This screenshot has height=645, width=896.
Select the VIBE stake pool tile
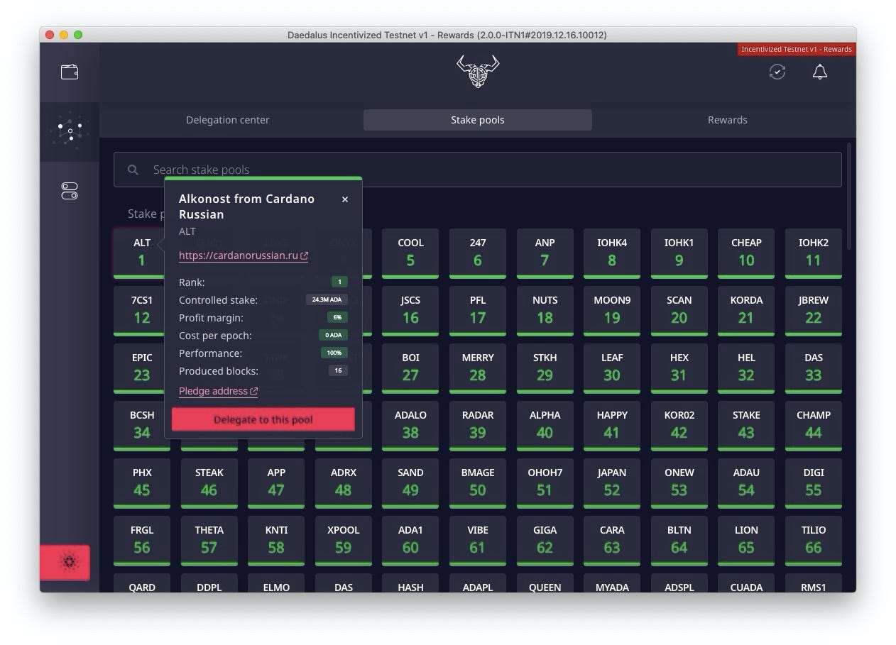478,541
